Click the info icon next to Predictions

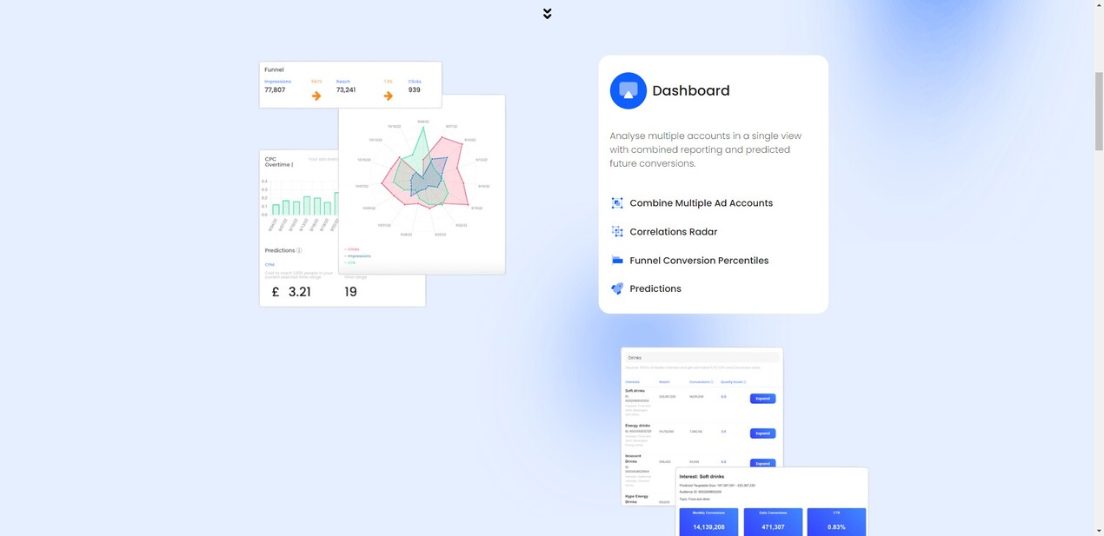tap(299, 250)
